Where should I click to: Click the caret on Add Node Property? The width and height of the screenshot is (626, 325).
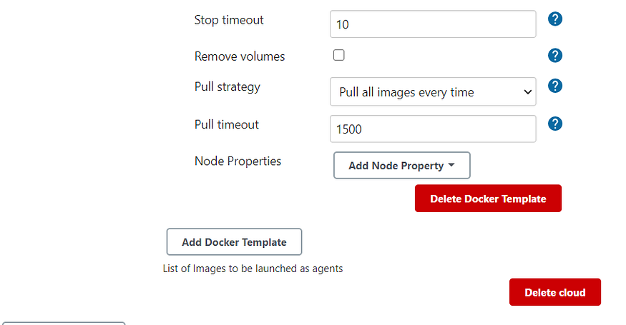(x=451, y=165)
